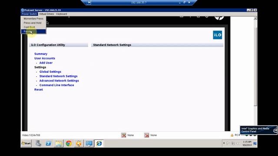This screenshot has width=278, height=156.
Task: Open Windows Explorer from the taskbar
Action: 59,143
